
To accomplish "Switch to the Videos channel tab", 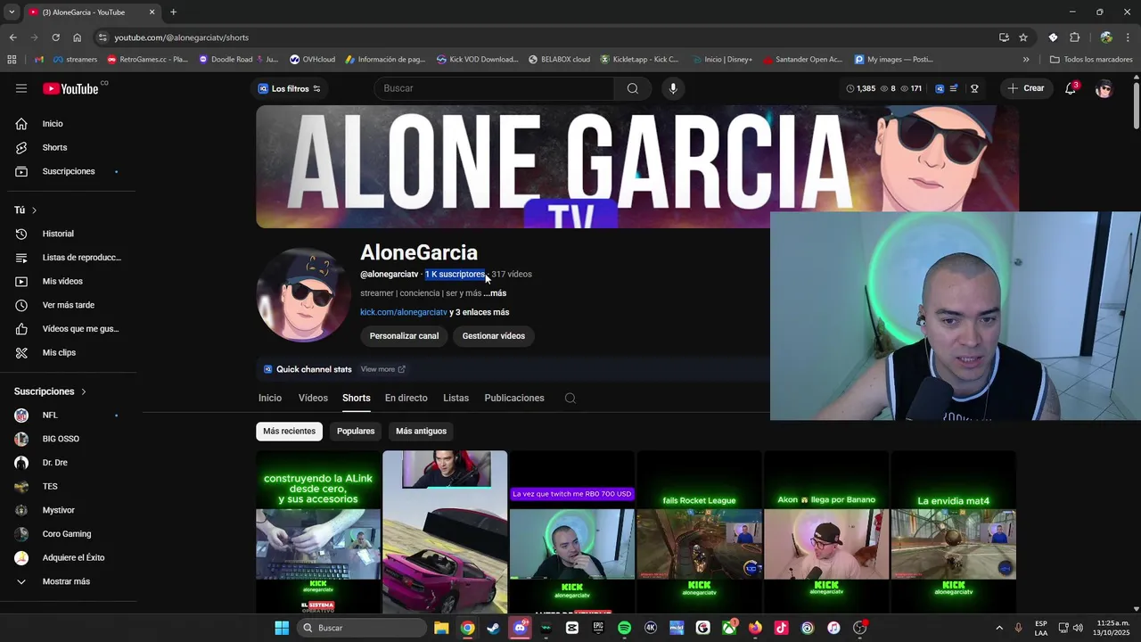I will pos(313,398).
